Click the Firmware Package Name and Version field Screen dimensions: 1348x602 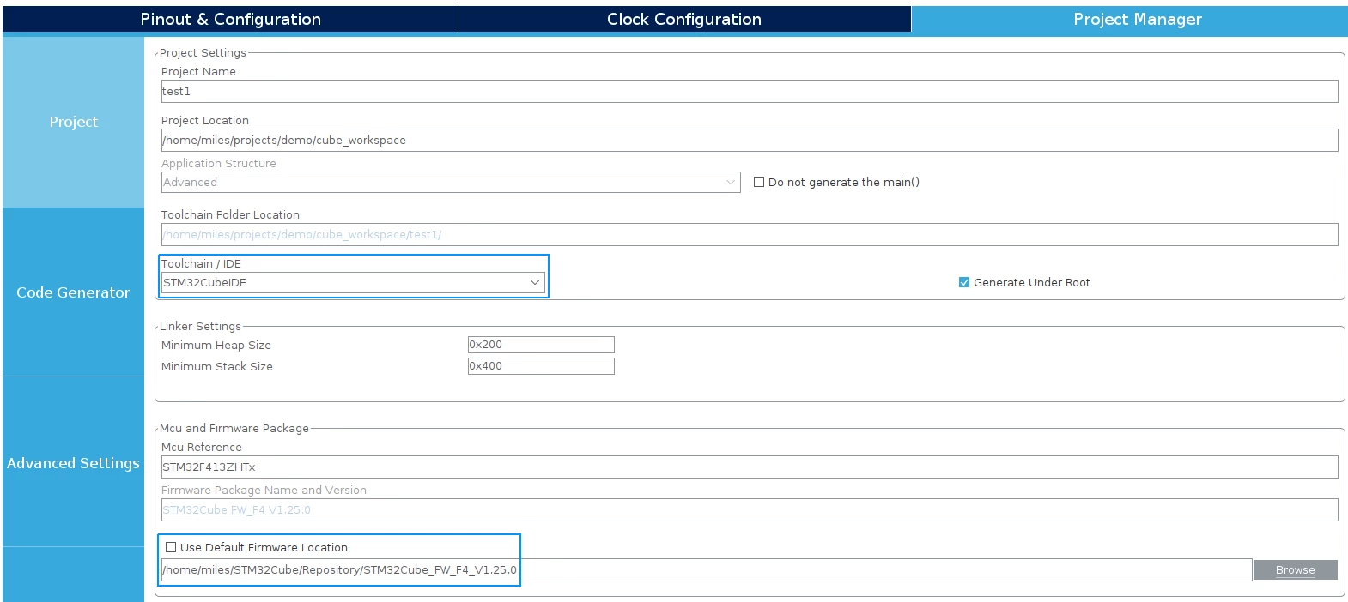[750, 509]
